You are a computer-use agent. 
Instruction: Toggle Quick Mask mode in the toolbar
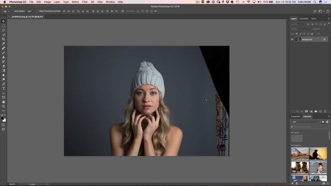click(x=4, y=125)
